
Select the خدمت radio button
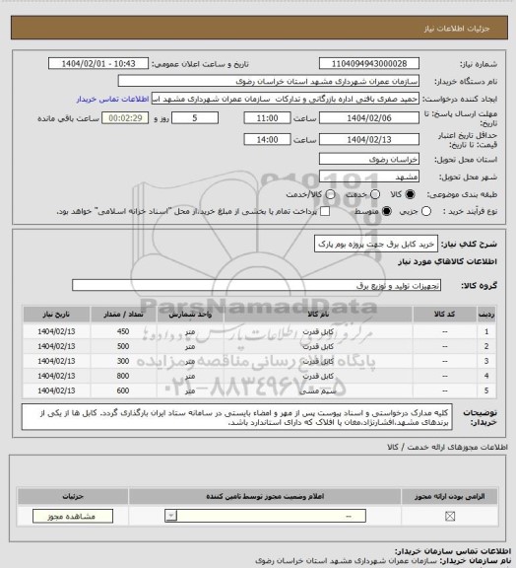[375, 194]
